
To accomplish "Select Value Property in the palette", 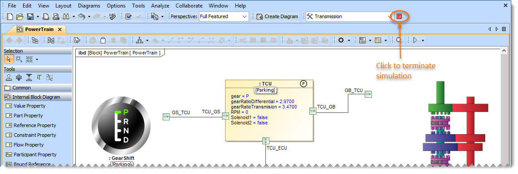I will (30, 106).
